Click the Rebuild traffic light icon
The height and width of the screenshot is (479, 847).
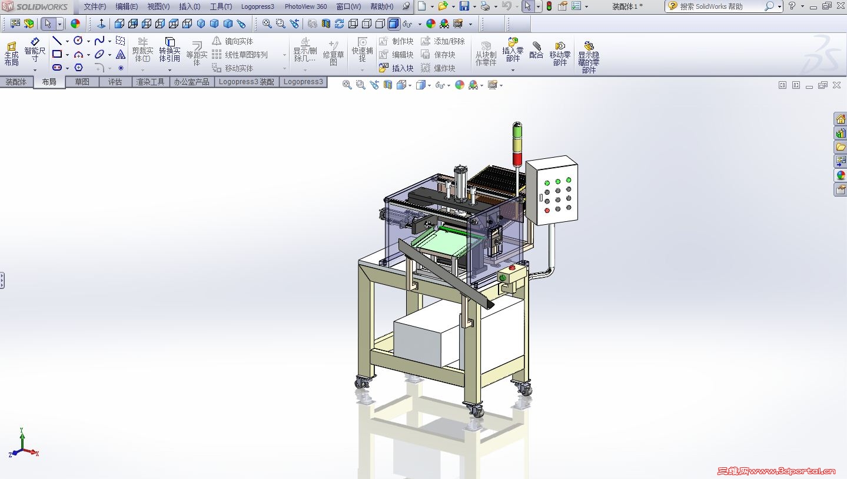(x=549, y=6)
